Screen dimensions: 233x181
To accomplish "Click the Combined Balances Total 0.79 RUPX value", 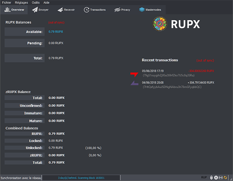I will click(56, 162).
